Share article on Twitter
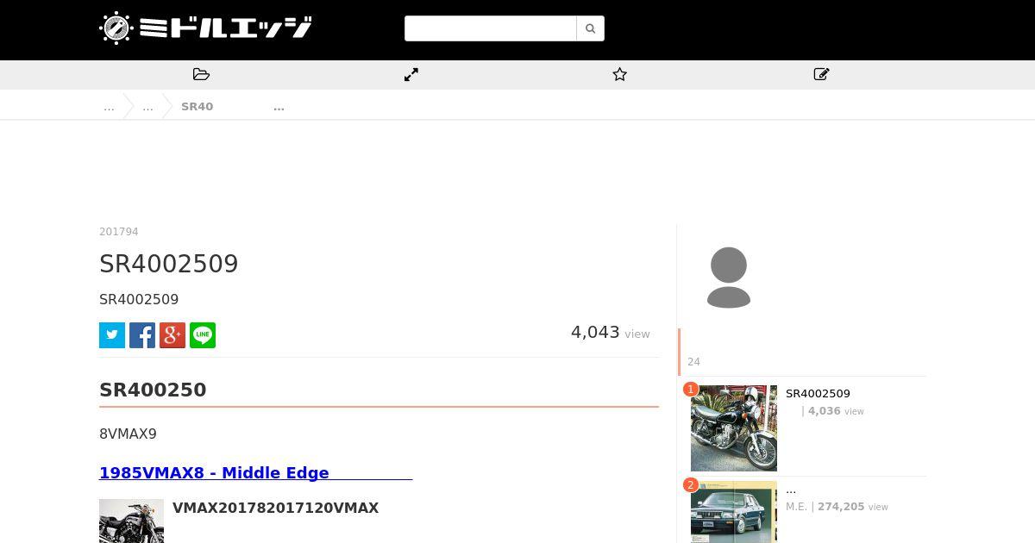Image resolution: width=1035 pixels, height=543 pixels. [x=112, y=335]
